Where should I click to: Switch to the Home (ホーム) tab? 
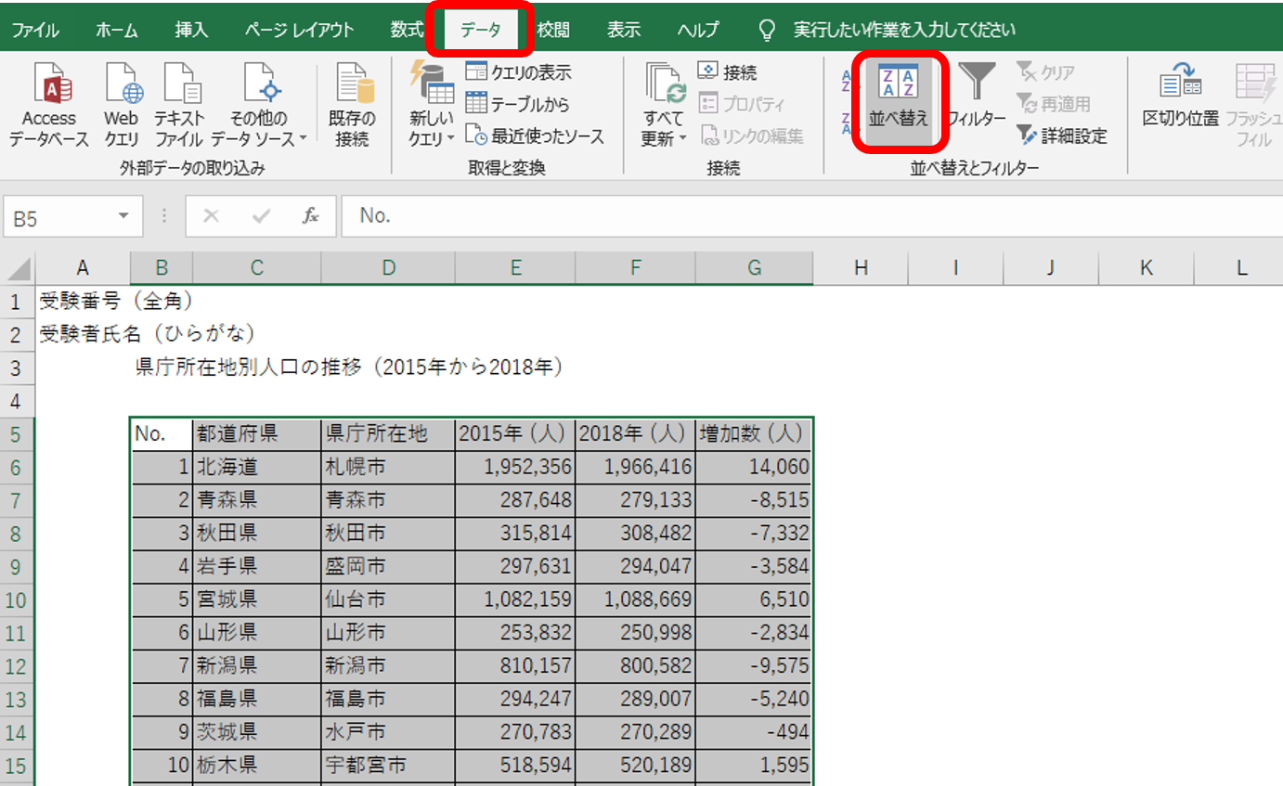(117, 30)
